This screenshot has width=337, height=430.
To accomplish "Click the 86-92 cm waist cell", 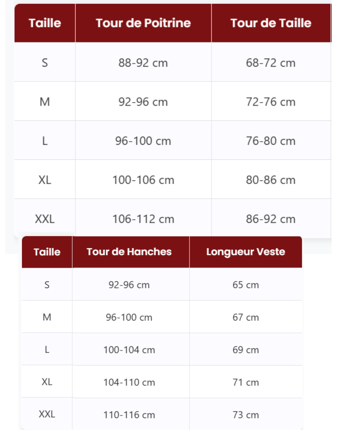I will pyautogui.click(x=271, y=219).
